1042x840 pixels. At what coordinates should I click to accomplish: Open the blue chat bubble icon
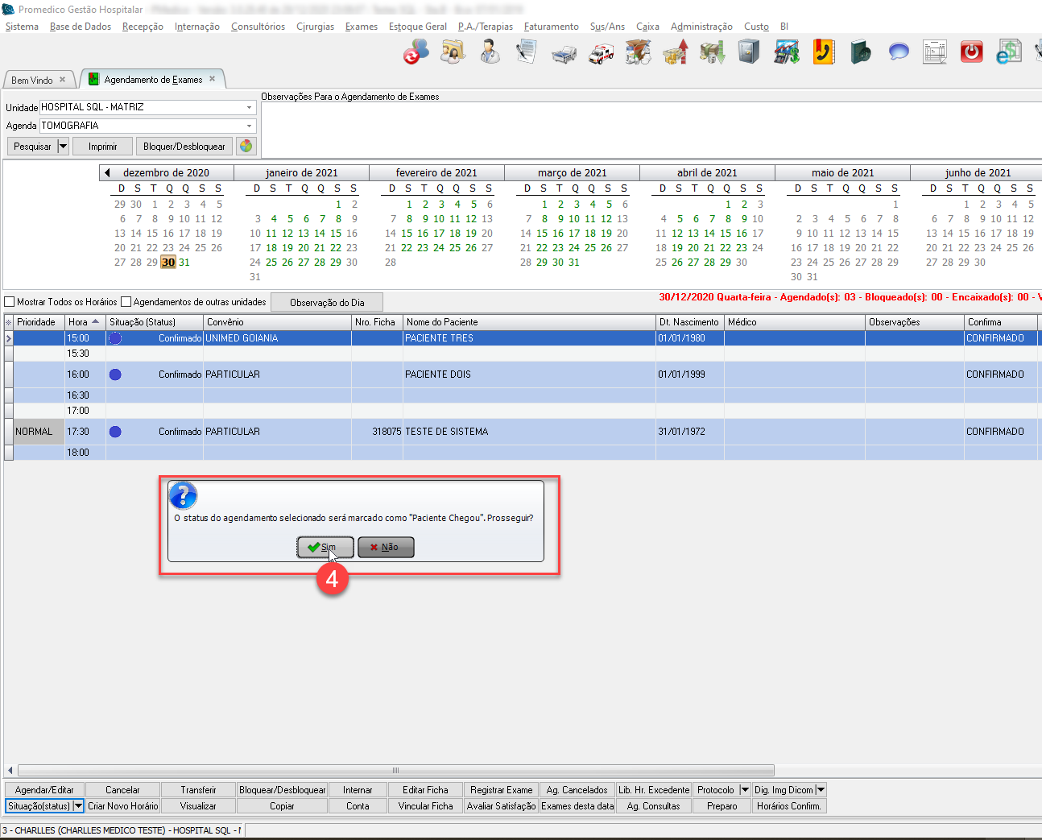[x=898, y=53]
